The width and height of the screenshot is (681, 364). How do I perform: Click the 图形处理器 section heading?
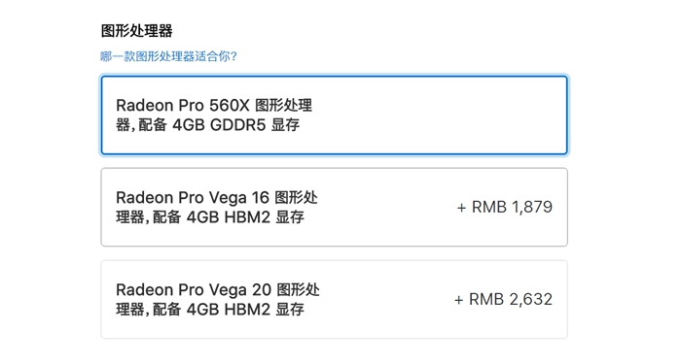[x=137, y=31]
